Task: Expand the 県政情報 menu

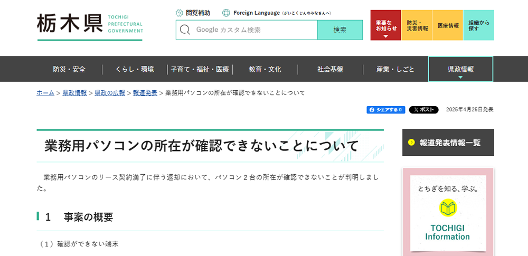Action: coord(460,69)
